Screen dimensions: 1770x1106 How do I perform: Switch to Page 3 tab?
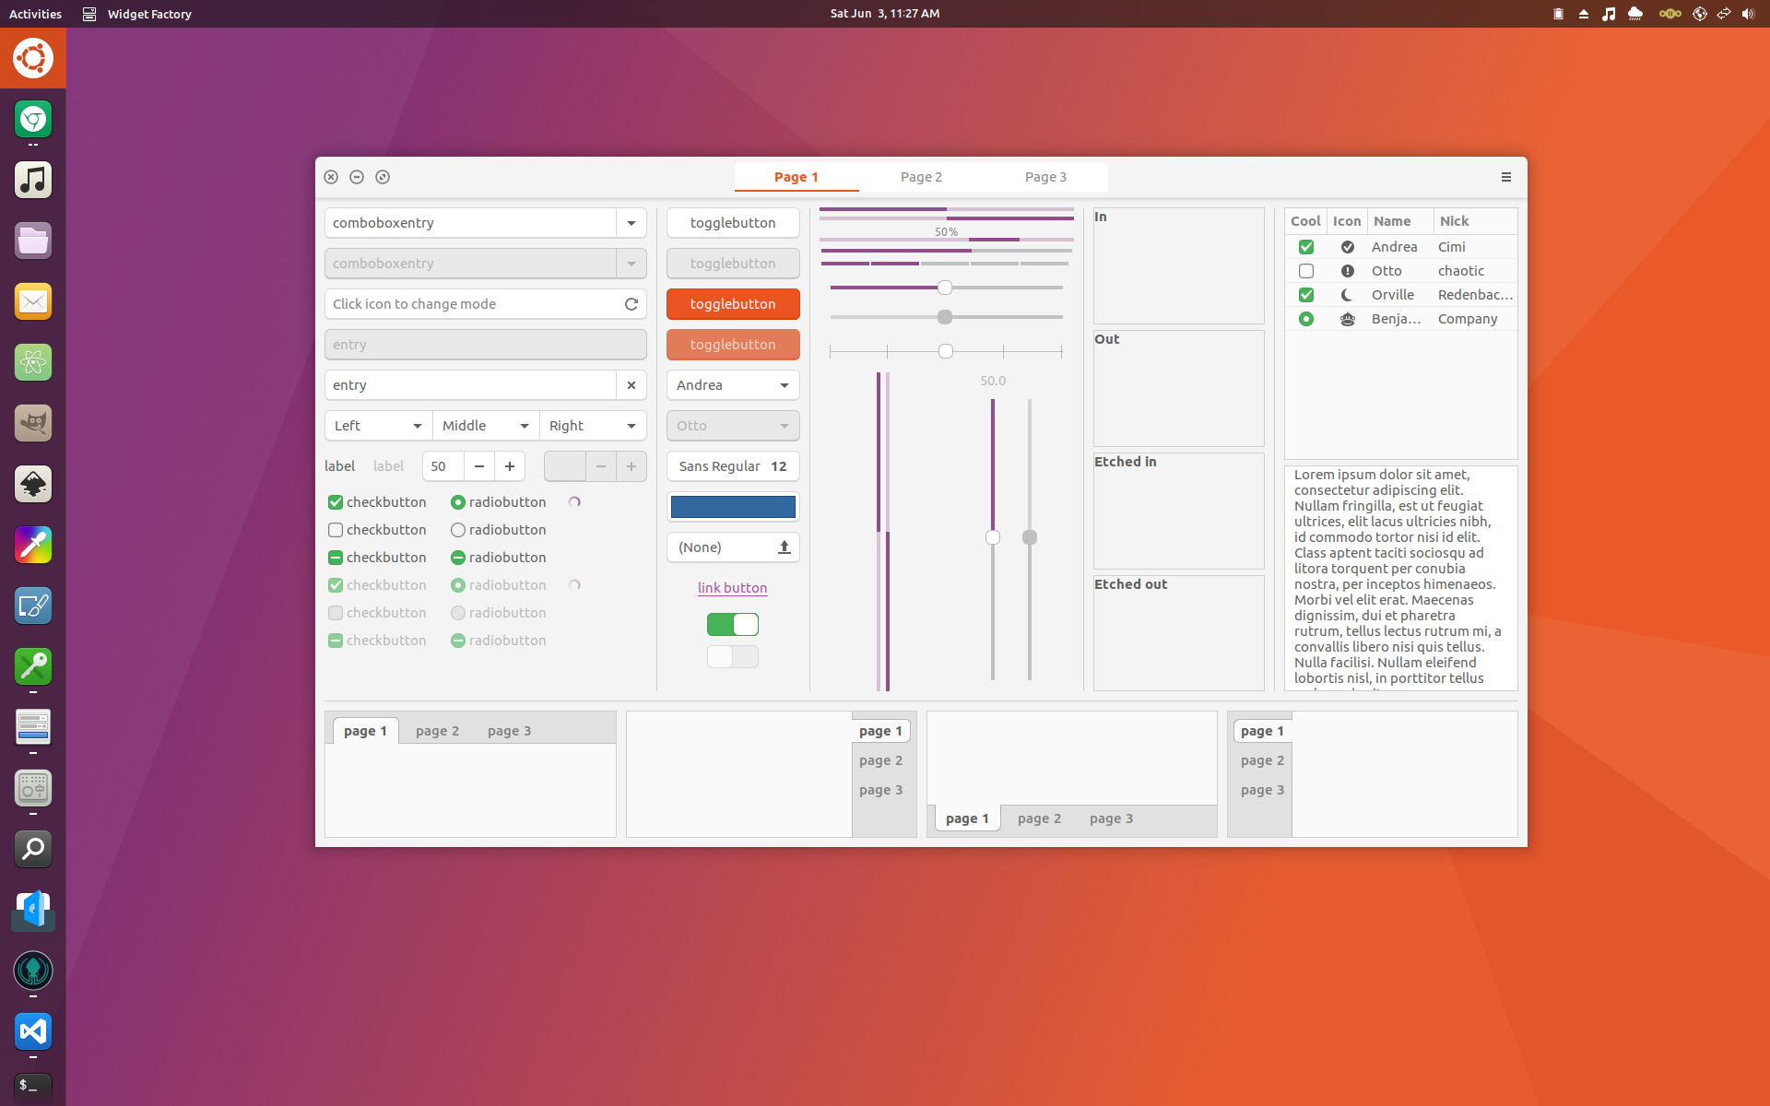[x=1044, y=176]
